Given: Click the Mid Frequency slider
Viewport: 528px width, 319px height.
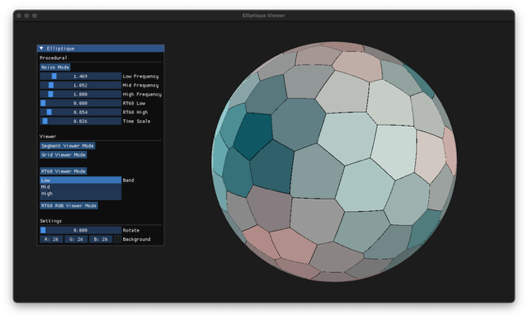Looking at the screenshot, I should click(x=81, y=85).
